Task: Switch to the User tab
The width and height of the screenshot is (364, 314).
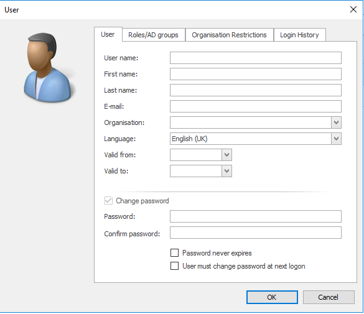Action: pyautogui.click(x=108, y=34)
